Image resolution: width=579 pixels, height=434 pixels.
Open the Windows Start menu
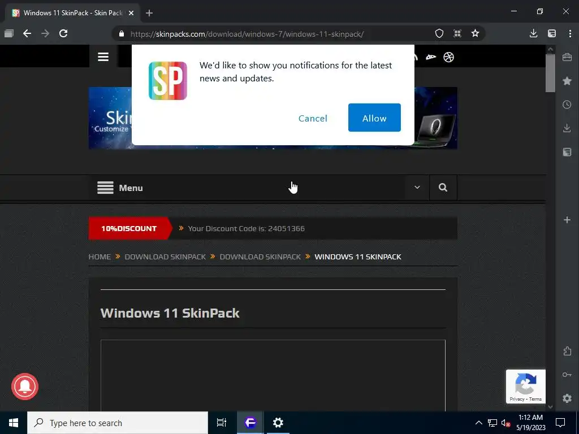14,423
